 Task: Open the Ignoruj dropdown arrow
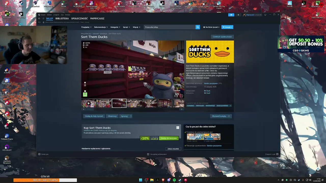131,116
